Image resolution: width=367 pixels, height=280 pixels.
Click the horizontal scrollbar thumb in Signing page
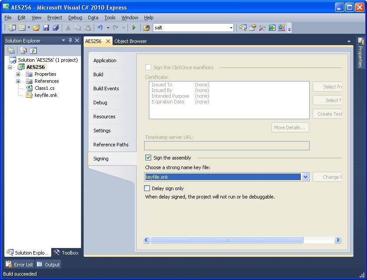click(x=226, y=240)
